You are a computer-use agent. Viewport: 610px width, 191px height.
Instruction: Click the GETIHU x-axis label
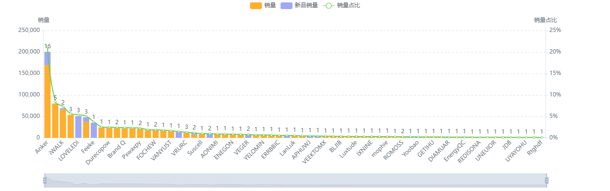click(x=426, y=149)
